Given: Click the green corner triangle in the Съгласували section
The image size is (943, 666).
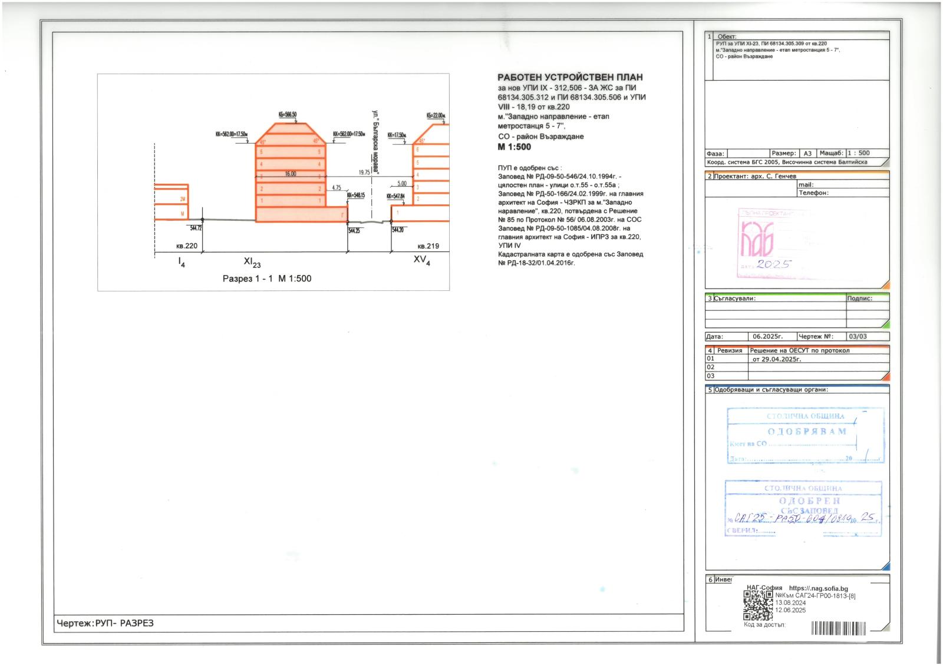Looking at the screenshot, I should [x=885, y=324].
